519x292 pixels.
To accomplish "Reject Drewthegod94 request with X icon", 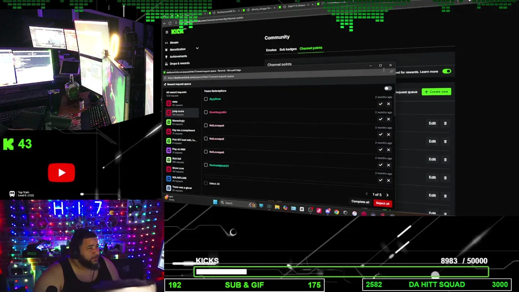I will [x=388, y=119].
